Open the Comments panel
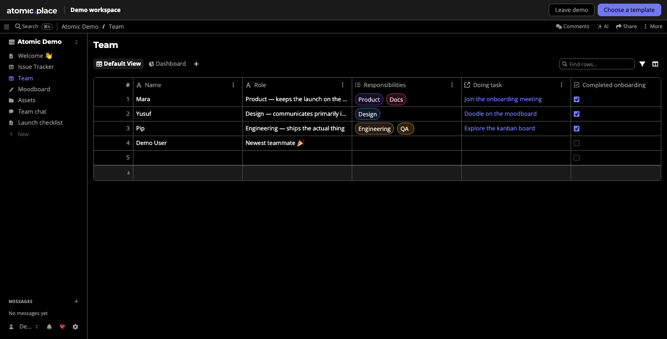Image resolution: width=667 pixels, height=339 pixels. [573, 27]
